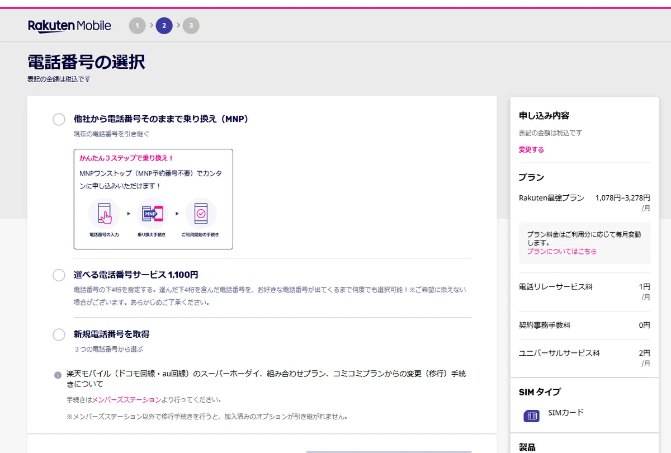Click the 他社から電話番号そのままで乗り換え label
The image size is (671, 453).
[161, 119]
